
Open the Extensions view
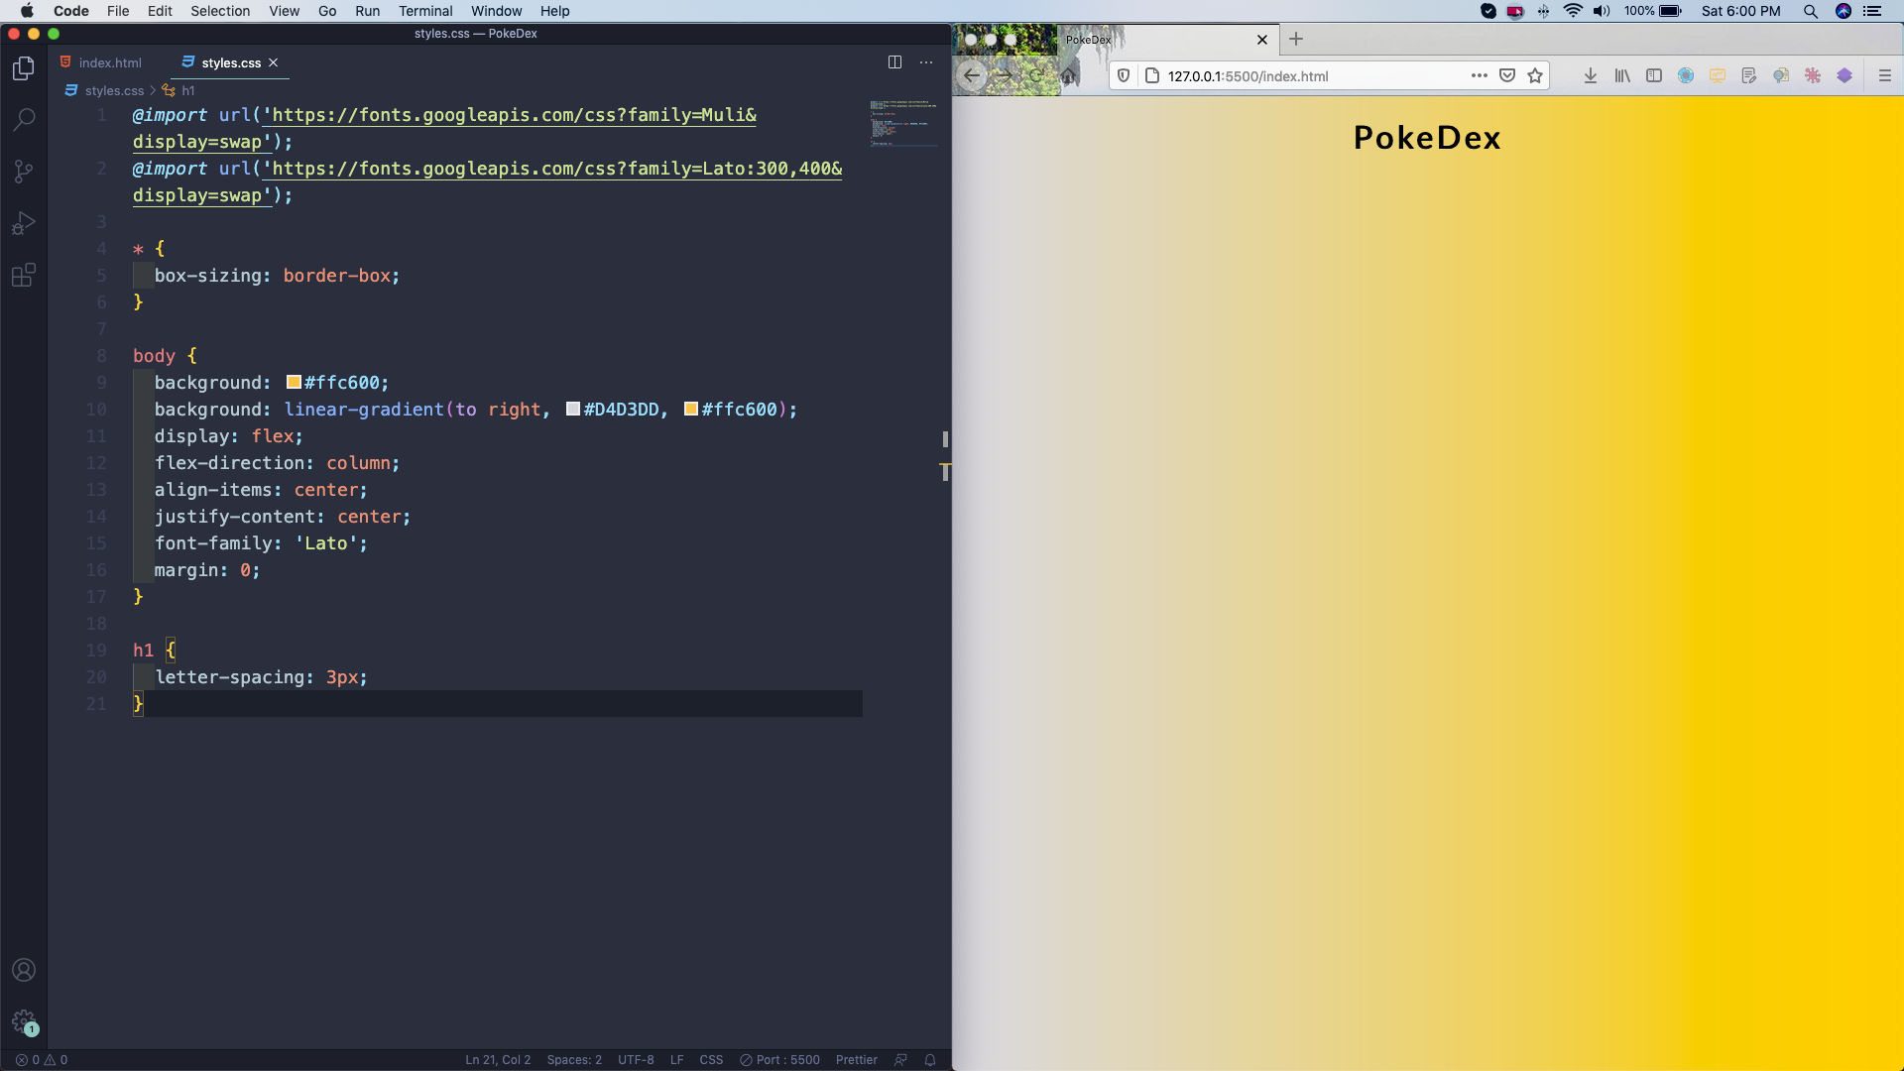click(x=24, y=275)
